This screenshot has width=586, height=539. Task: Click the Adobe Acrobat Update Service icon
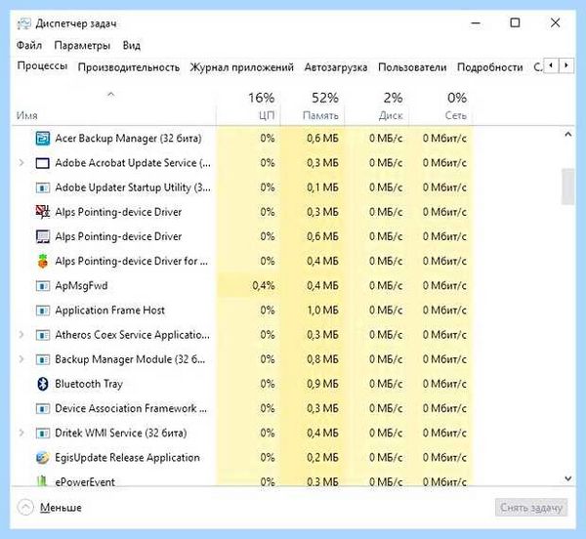point(43,163)
